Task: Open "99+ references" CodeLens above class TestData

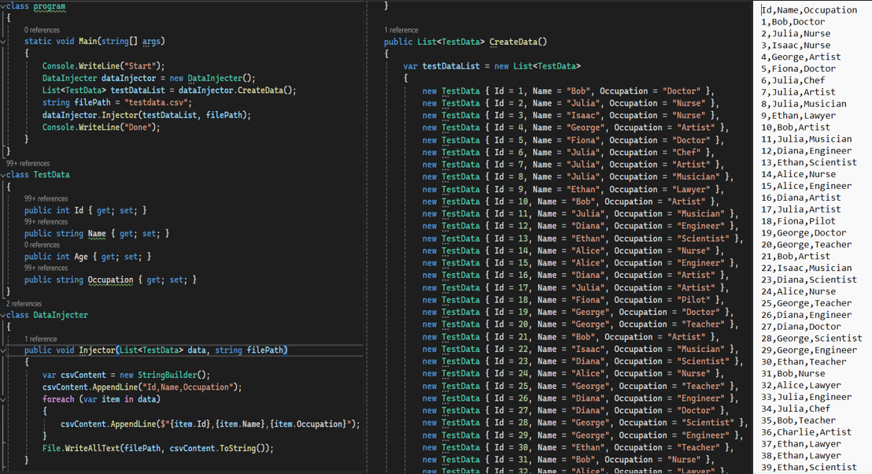Action: click(x=28, y=164)
